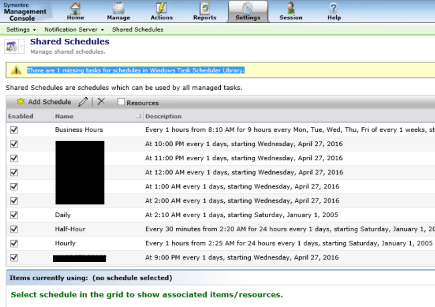Viewport: 435px width, 307px height.
Task: Uncheck Enabled for the Half-Hour schedule
Action: (x=14, y=229)
